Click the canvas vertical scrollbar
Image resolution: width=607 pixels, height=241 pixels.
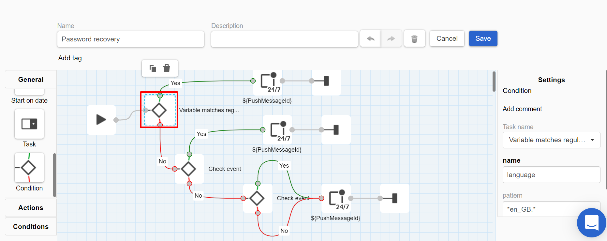tap(494, 82)
